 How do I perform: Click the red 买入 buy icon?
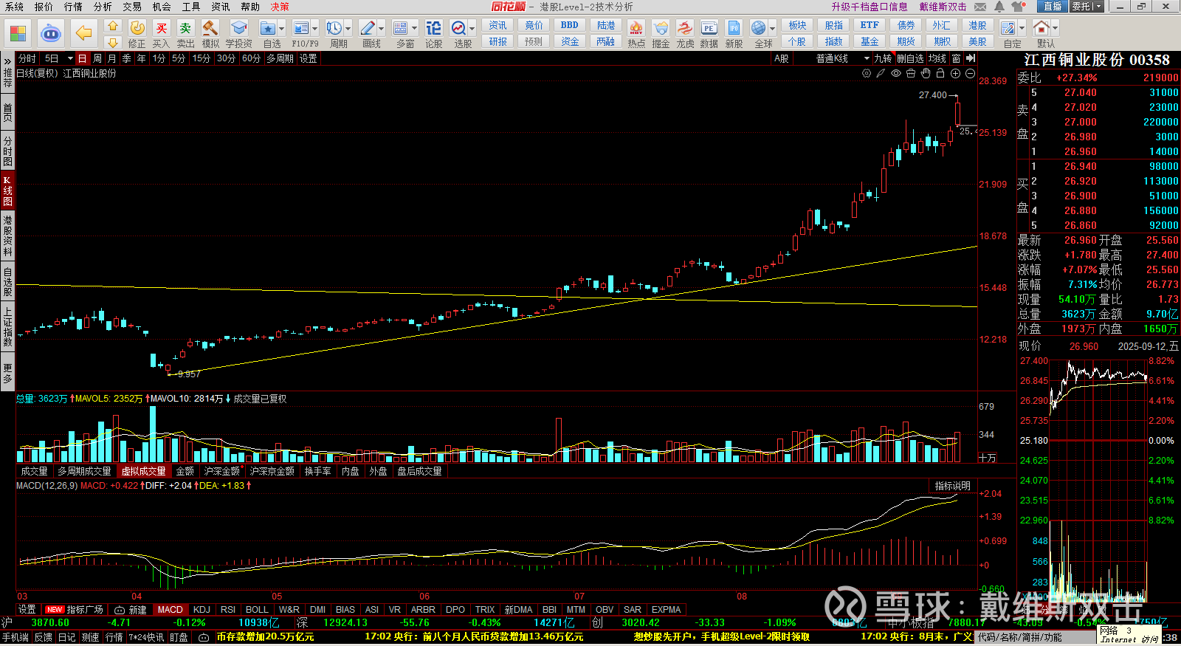pos(162,28)
